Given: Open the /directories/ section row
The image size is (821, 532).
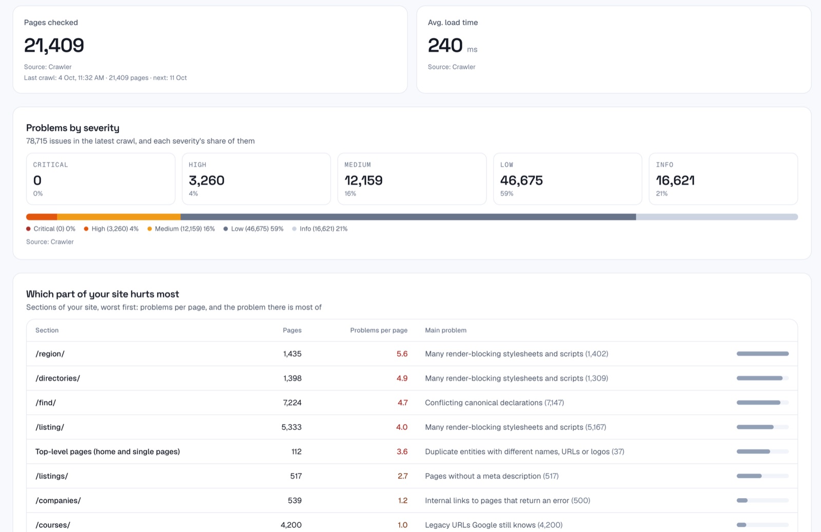Looking at the screenshot, I should (x=412, y=378).
